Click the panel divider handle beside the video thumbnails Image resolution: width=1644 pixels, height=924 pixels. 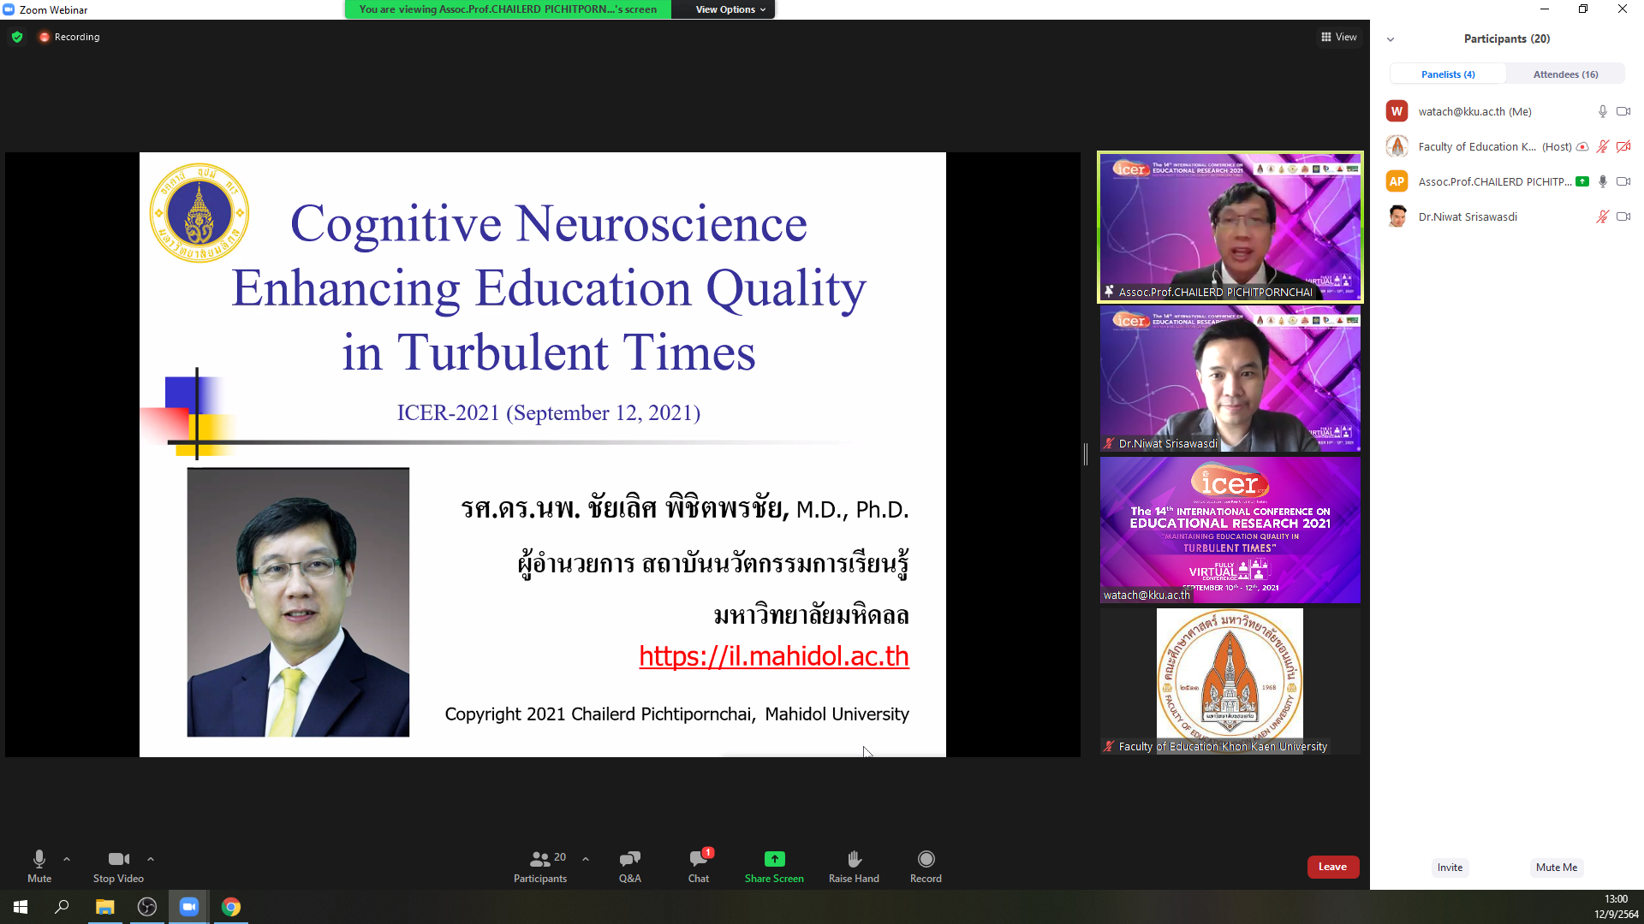[1086, 453]
